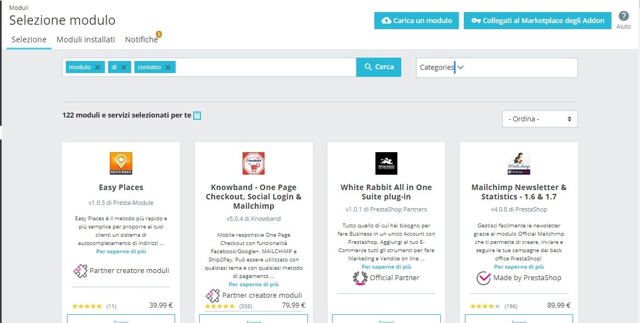Open 'Per saperne di più' for Knowband

[x=254, y=284]
